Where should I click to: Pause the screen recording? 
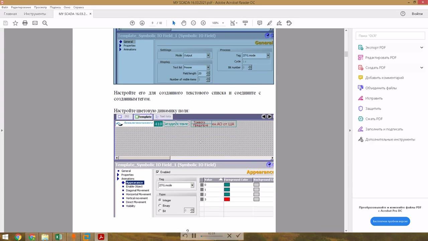click(194, 236)
